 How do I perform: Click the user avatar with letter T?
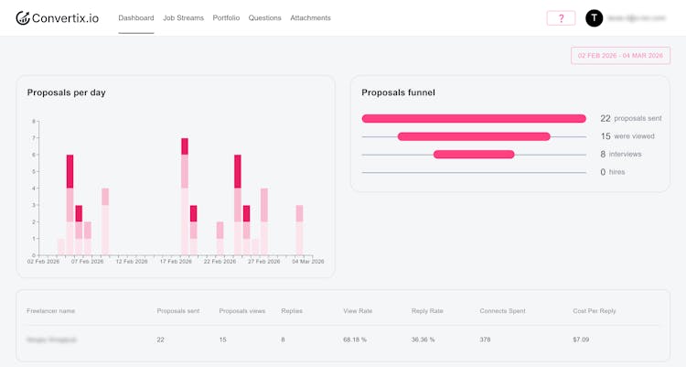pos(595,18)
